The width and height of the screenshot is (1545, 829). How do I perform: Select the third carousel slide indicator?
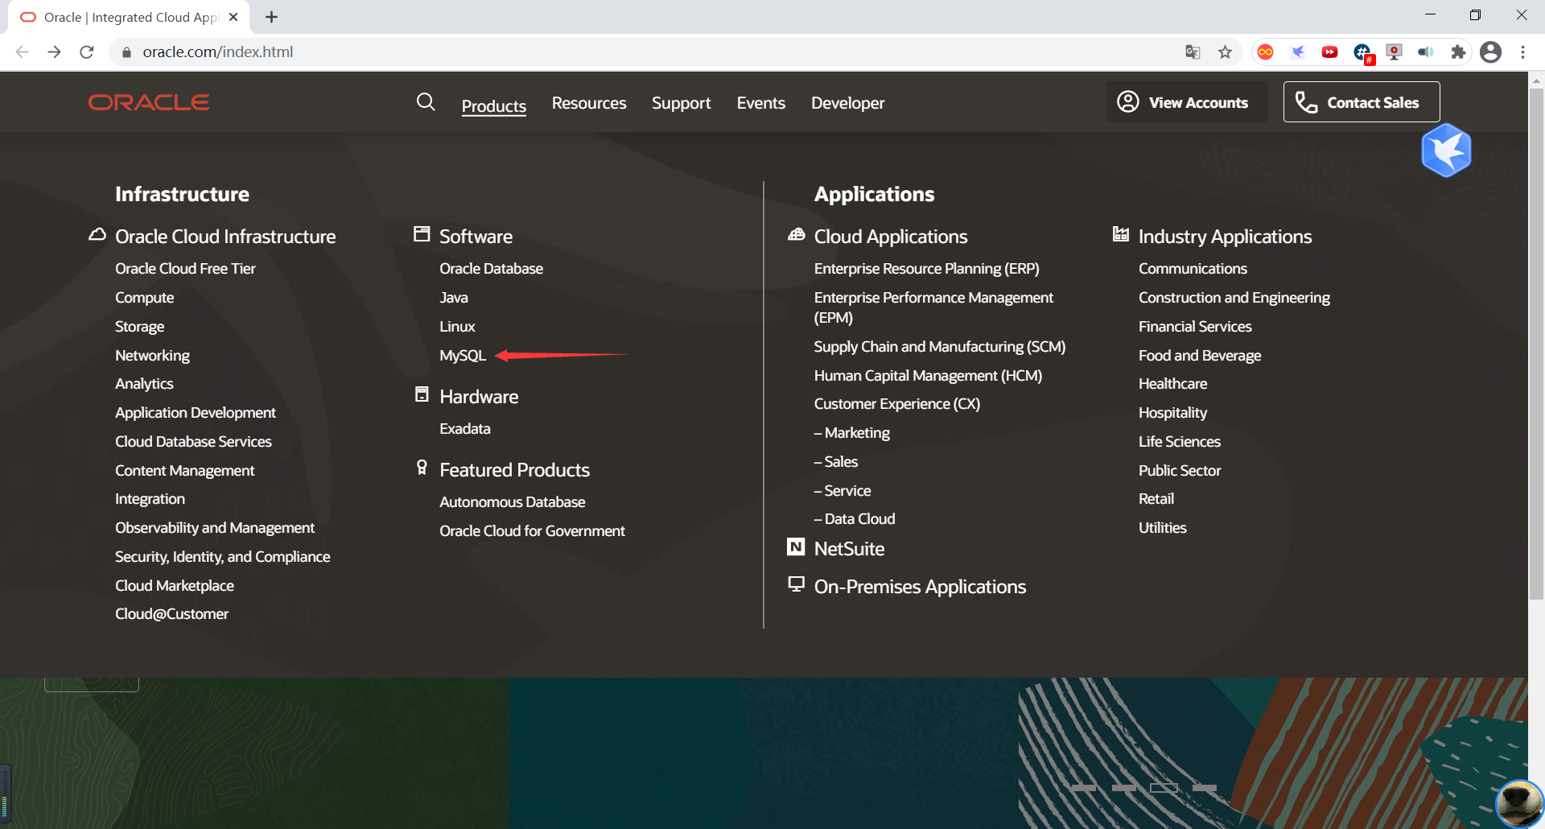click(1164, 788)
